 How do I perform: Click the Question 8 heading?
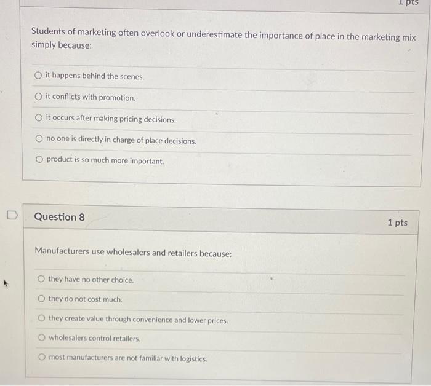pos(60,217)
